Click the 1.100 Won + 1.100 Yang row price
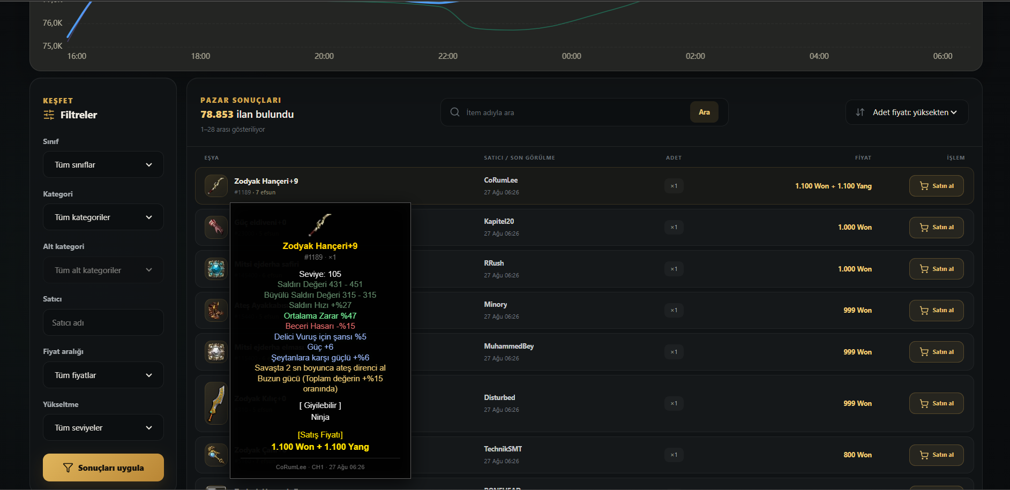The height and width of the screenshot is (490, 1010). pos(833,186)
